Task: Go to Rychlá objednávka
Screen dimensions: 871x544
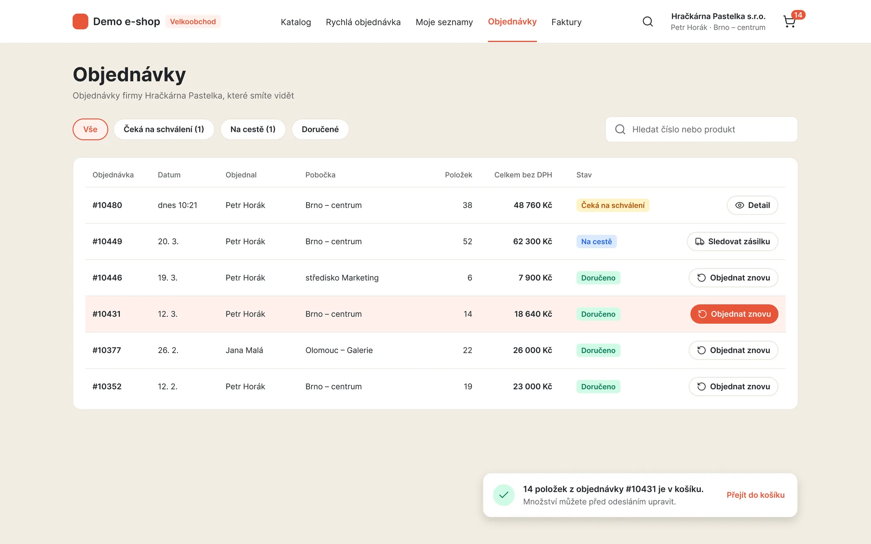Action: pyautogui.click(x=363, y=22)
